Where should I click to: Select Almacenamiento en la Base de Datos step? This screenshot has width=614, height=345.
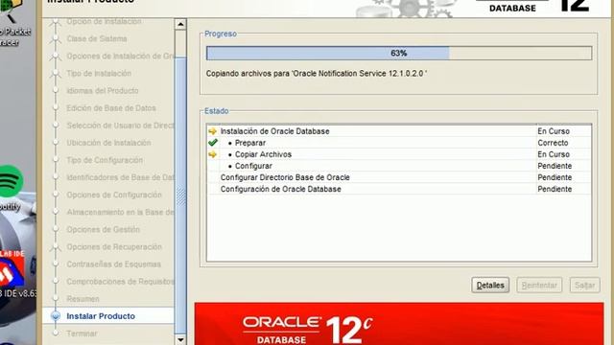(x=120, y=212)
